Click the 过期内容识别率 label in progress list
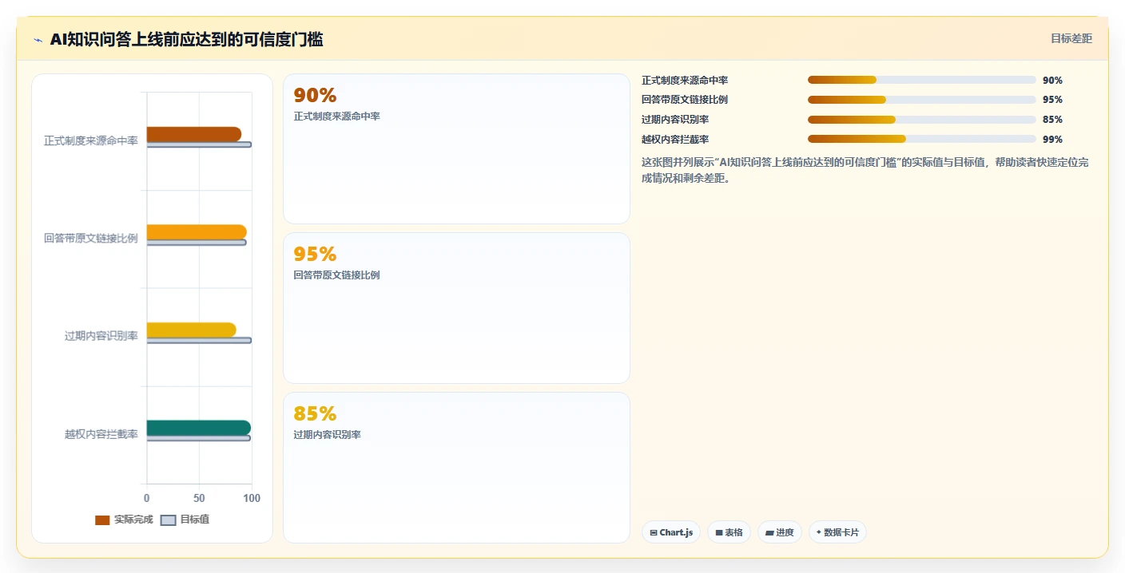 (675, 120)
